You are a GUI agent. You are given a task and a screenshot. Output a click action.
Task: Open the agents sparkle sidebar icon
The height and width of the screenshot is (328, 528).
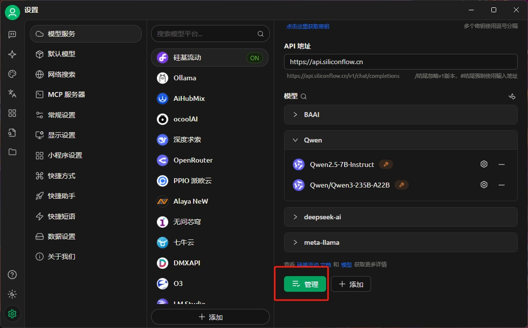[x=12, y=54]
